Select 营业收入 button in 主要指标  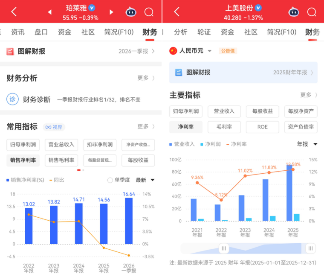point(224,111)
